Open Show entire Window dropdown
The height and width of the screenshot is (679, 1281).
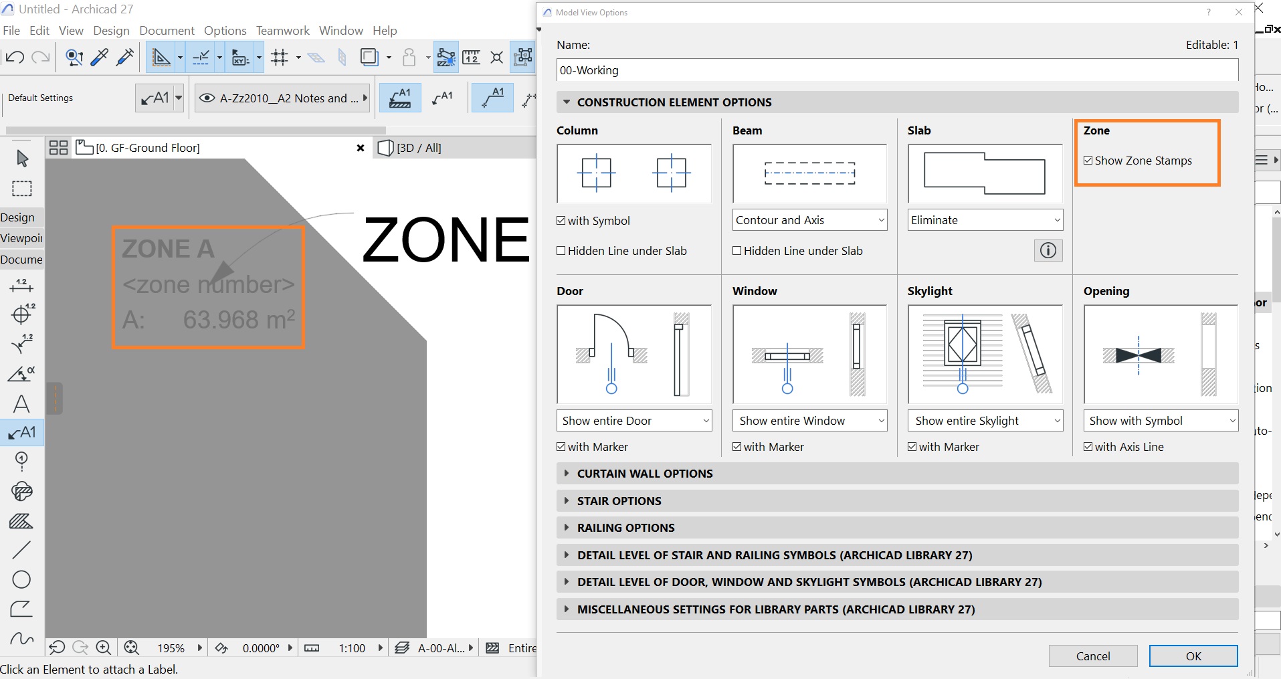pos(809,421)
